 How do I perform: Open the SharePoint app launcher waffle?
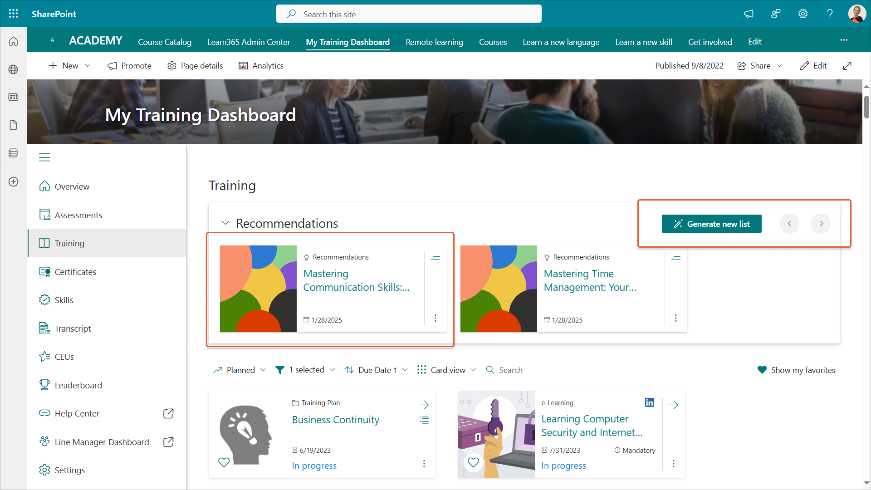pos(14,14)
